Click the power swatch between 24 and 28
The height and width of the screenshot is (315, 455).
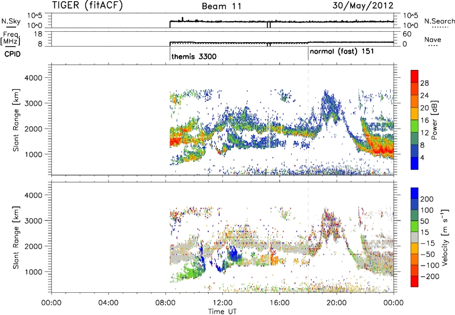click(415, 89)
